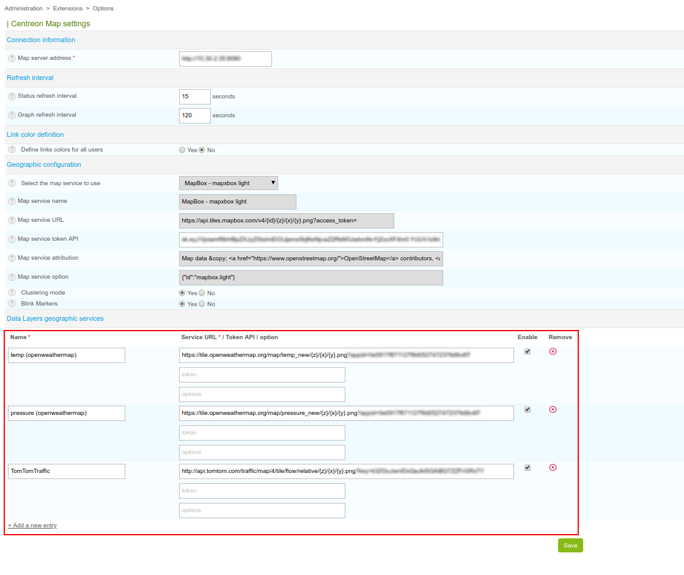Screen dimensions: 684x575
Task: Disable the temp (openweathermap) layer checkbox
Action: point(528,351)
